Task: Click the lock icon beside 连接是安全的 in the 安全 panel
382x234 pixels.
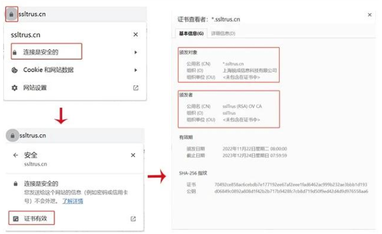Action: point(15,184)
